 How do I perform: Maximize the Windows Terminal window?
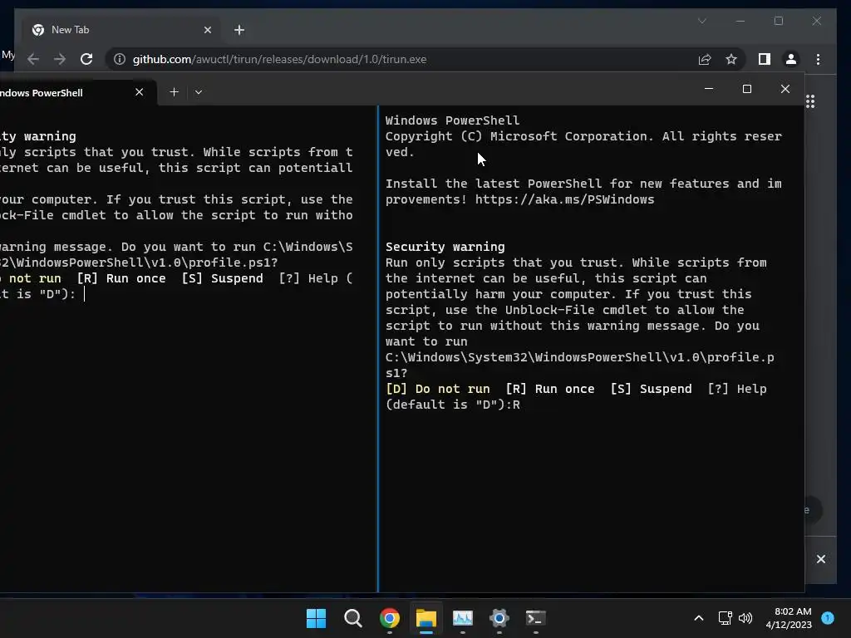click(x=747, y=88)
